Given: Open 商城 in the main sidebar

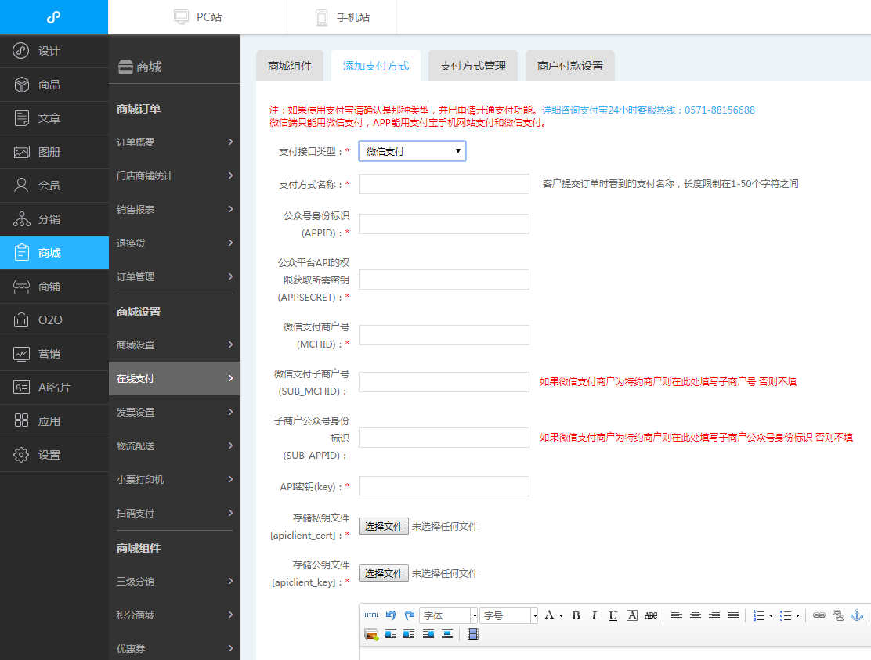Looking at the screenshot, I should pos(54,253).
